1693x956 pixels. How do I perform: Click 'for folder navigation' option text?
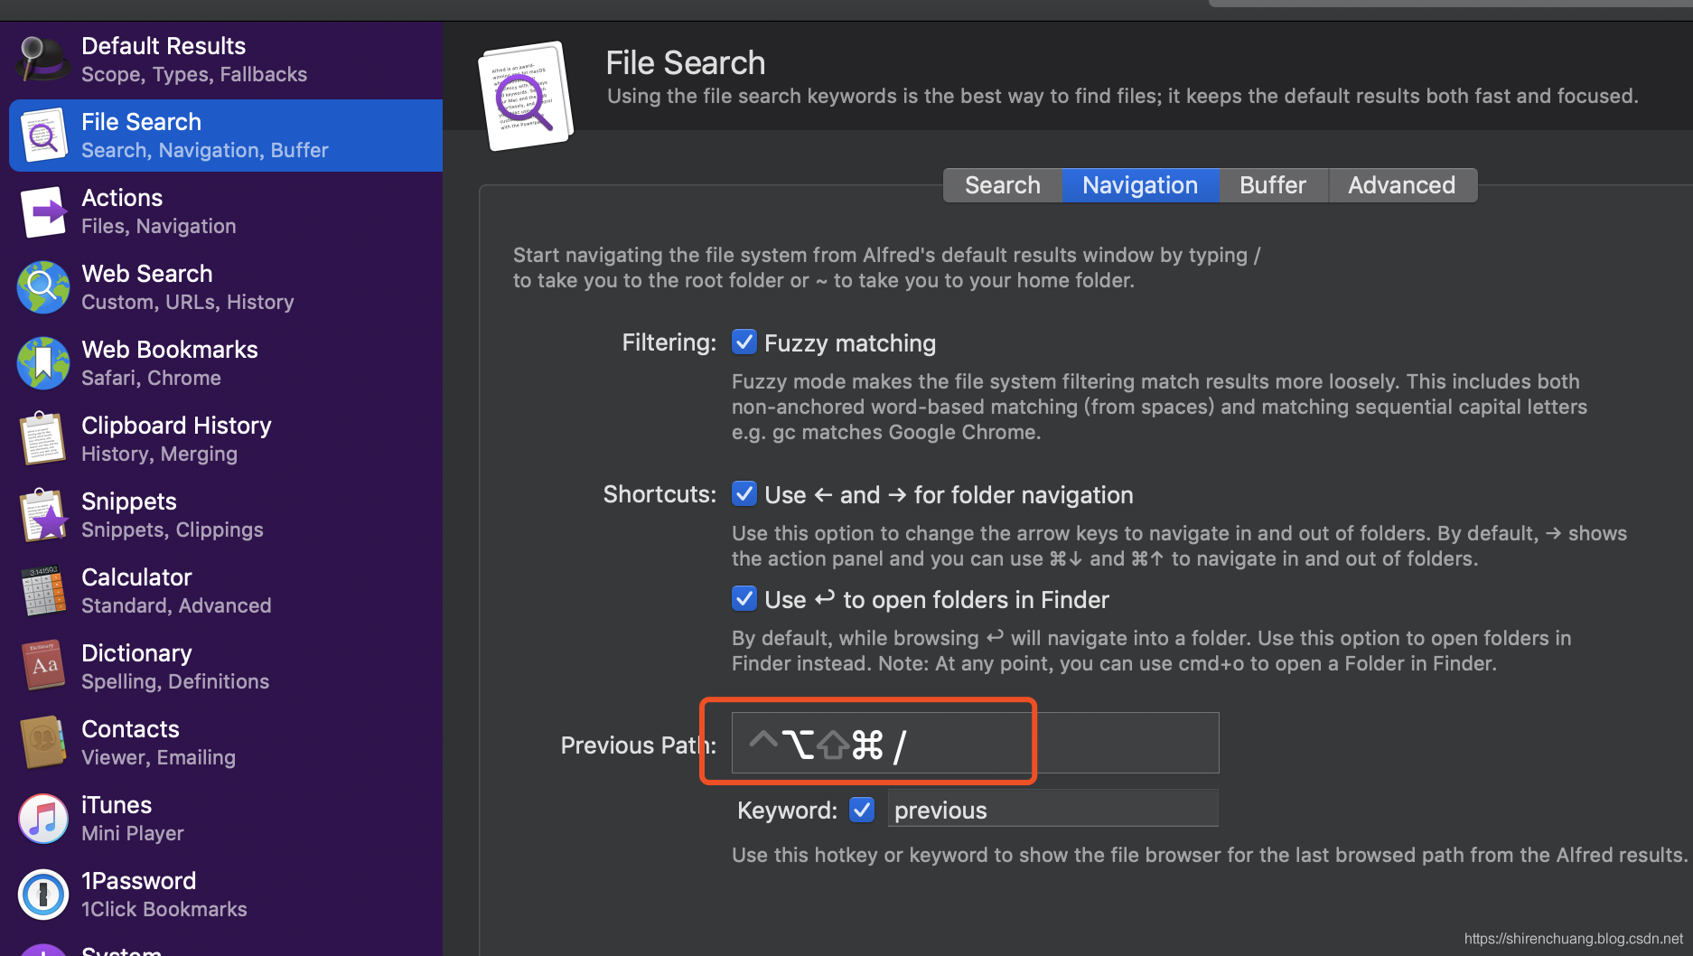click(x=1024, y=495)
